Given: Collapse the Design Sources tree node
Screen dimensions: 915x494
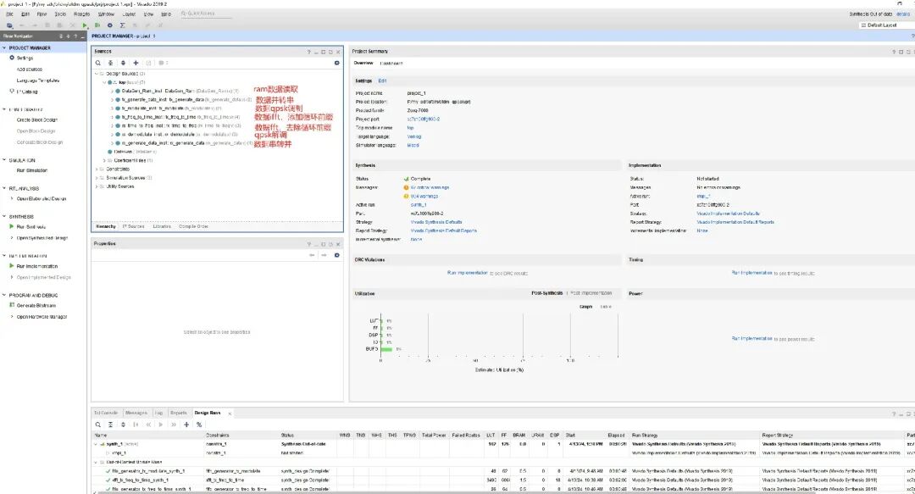Looking at the screenshot, I should coord(97,74).
